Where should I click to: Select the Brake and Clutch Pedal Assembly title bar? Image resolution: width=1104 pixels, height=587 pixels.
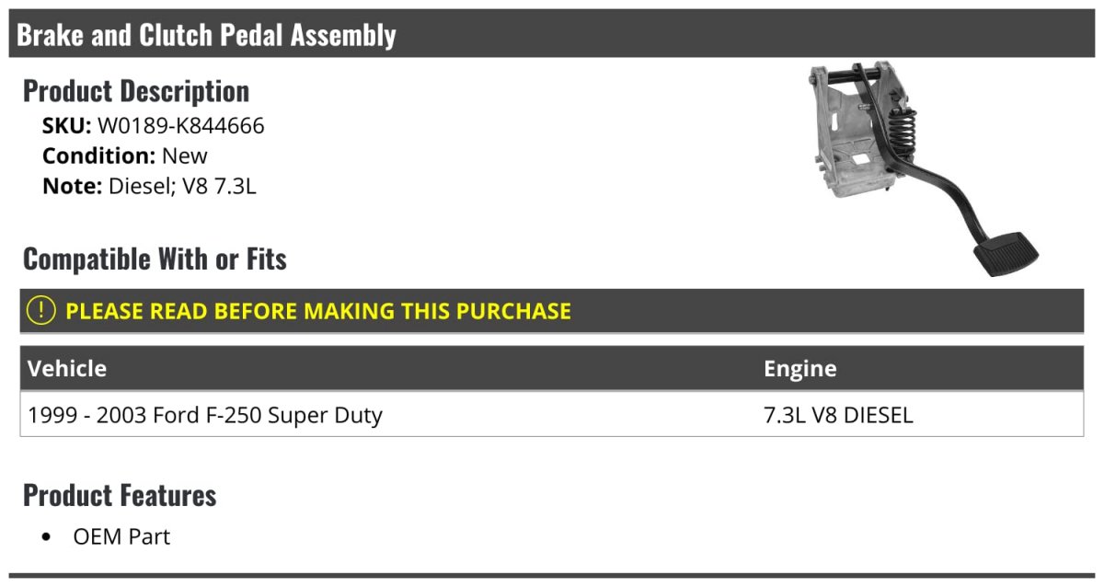552,35
